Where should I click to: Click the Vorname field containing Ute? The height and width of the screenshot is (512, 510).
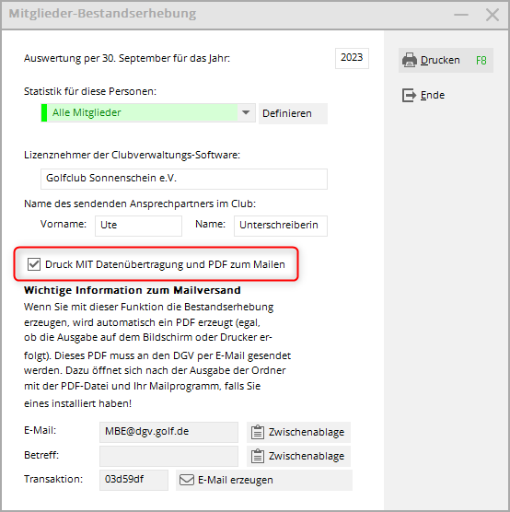point(138,226)
